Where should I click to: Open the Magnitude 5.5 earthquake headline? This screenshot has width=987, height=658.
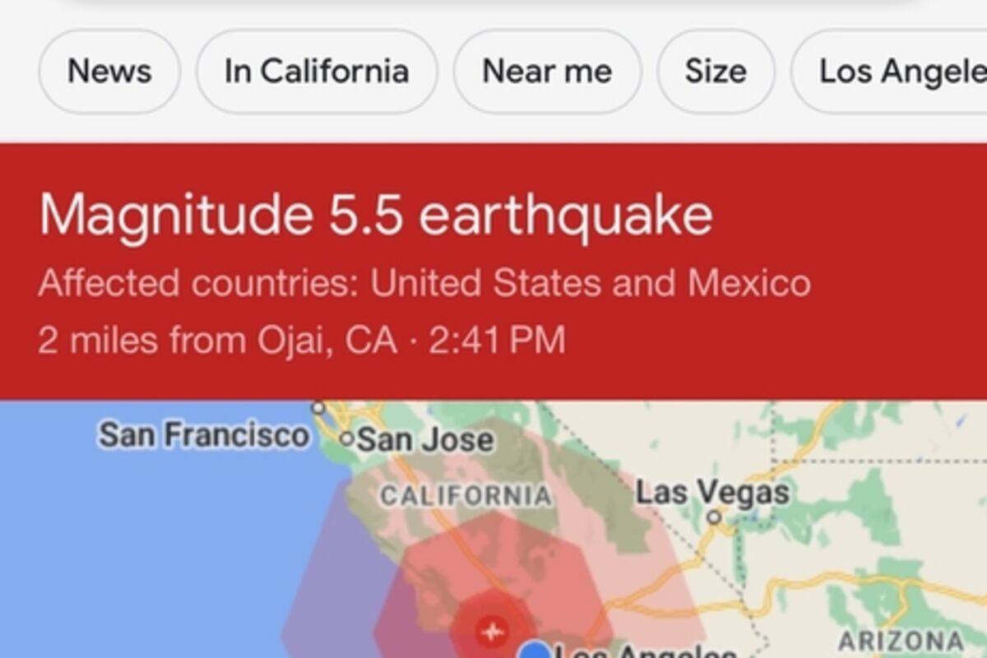coord(375,215)
